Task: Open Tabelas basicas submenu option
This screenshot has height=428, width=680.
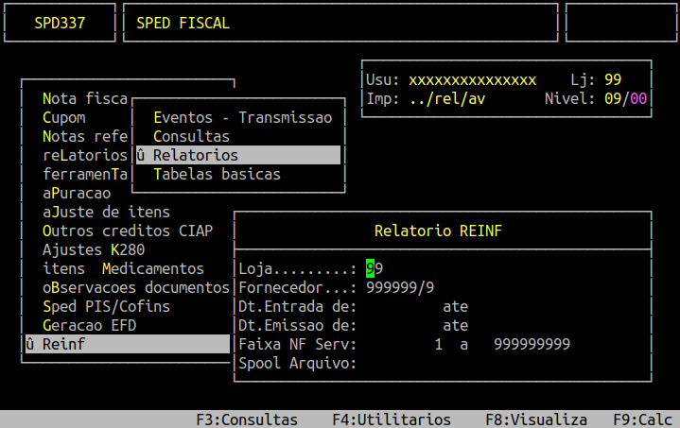Action: [217, 175]
